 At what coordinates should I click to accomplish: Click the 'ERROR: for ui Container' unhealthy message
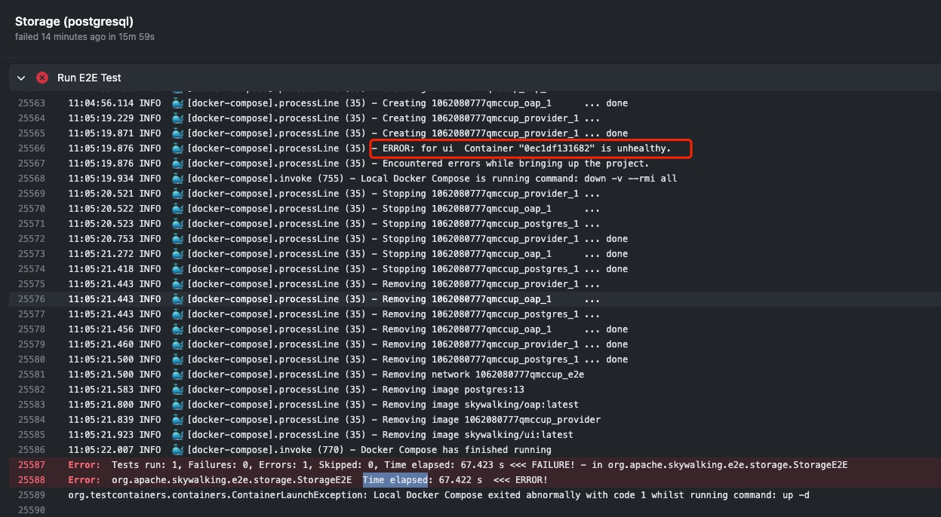(x=527, y=148)
